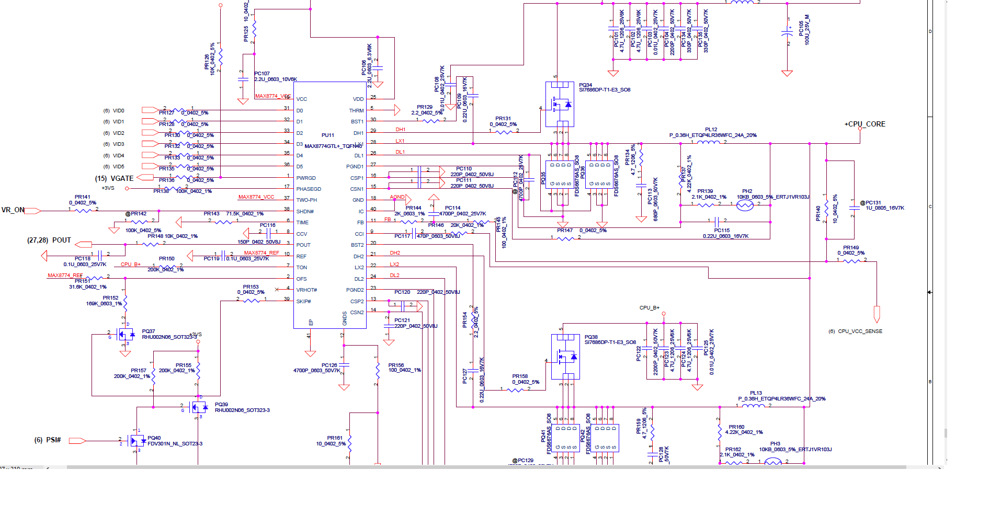
Task: Click the VID0 signal label
Action: [119, 111]
